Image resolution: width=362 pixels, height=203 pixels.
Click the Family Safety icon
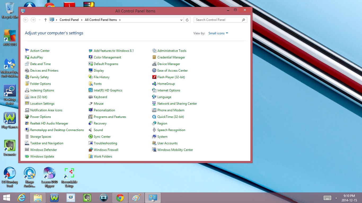click(27, 77)
